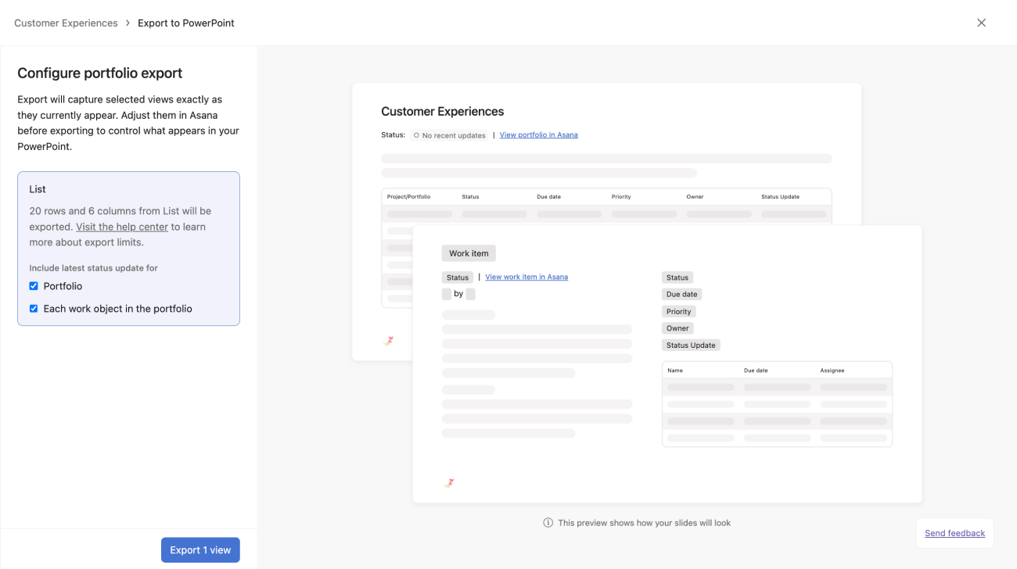Close the Export to PowerPoint dialog
The image size is (1017, 569).
click(x=982, y=23)
